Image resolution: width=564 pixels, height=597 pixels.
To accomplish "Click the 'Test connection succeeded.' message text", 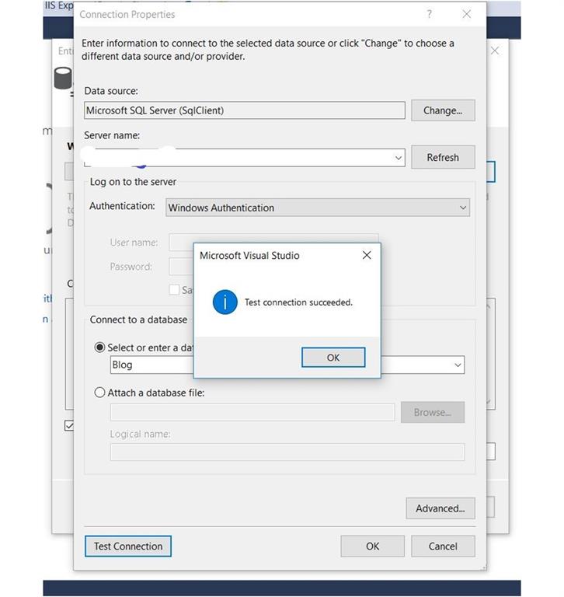I will click(298, 302).
